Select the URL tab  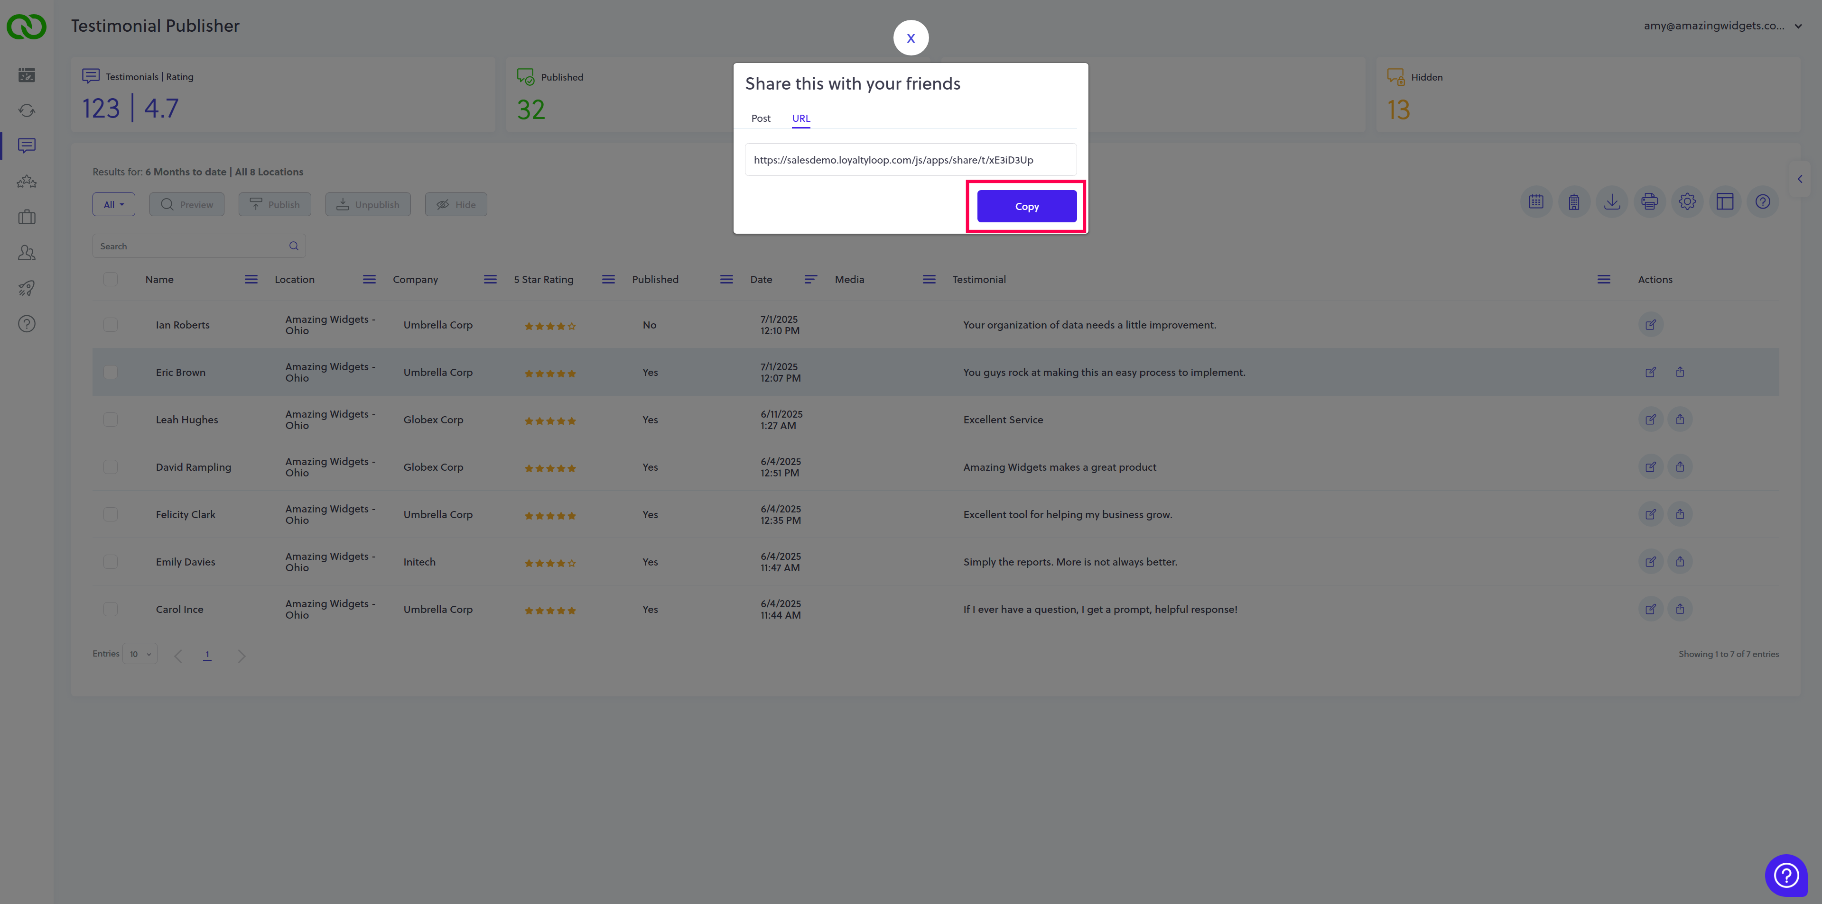tap(800, 118)
